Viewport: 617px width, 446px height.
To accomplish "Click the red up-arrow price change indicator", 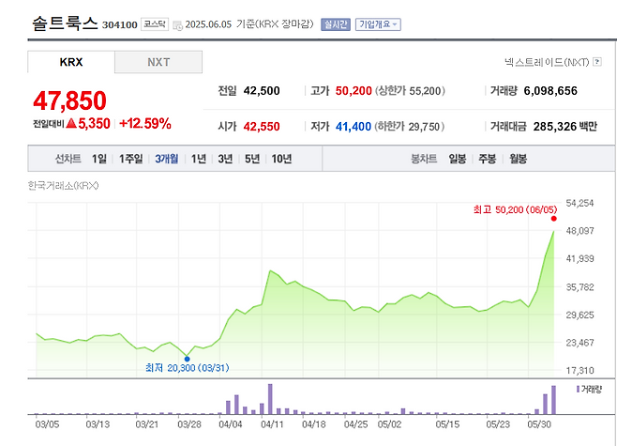I will [71, 123].
